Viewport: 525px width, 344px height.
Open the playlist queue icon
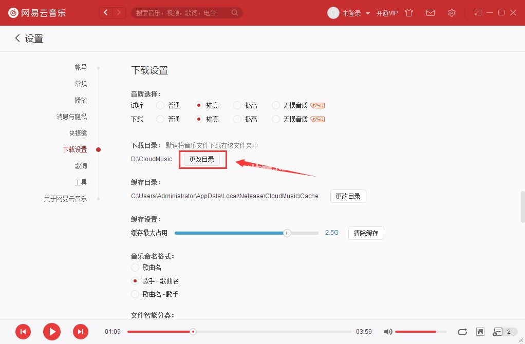(x=498, y=332)
